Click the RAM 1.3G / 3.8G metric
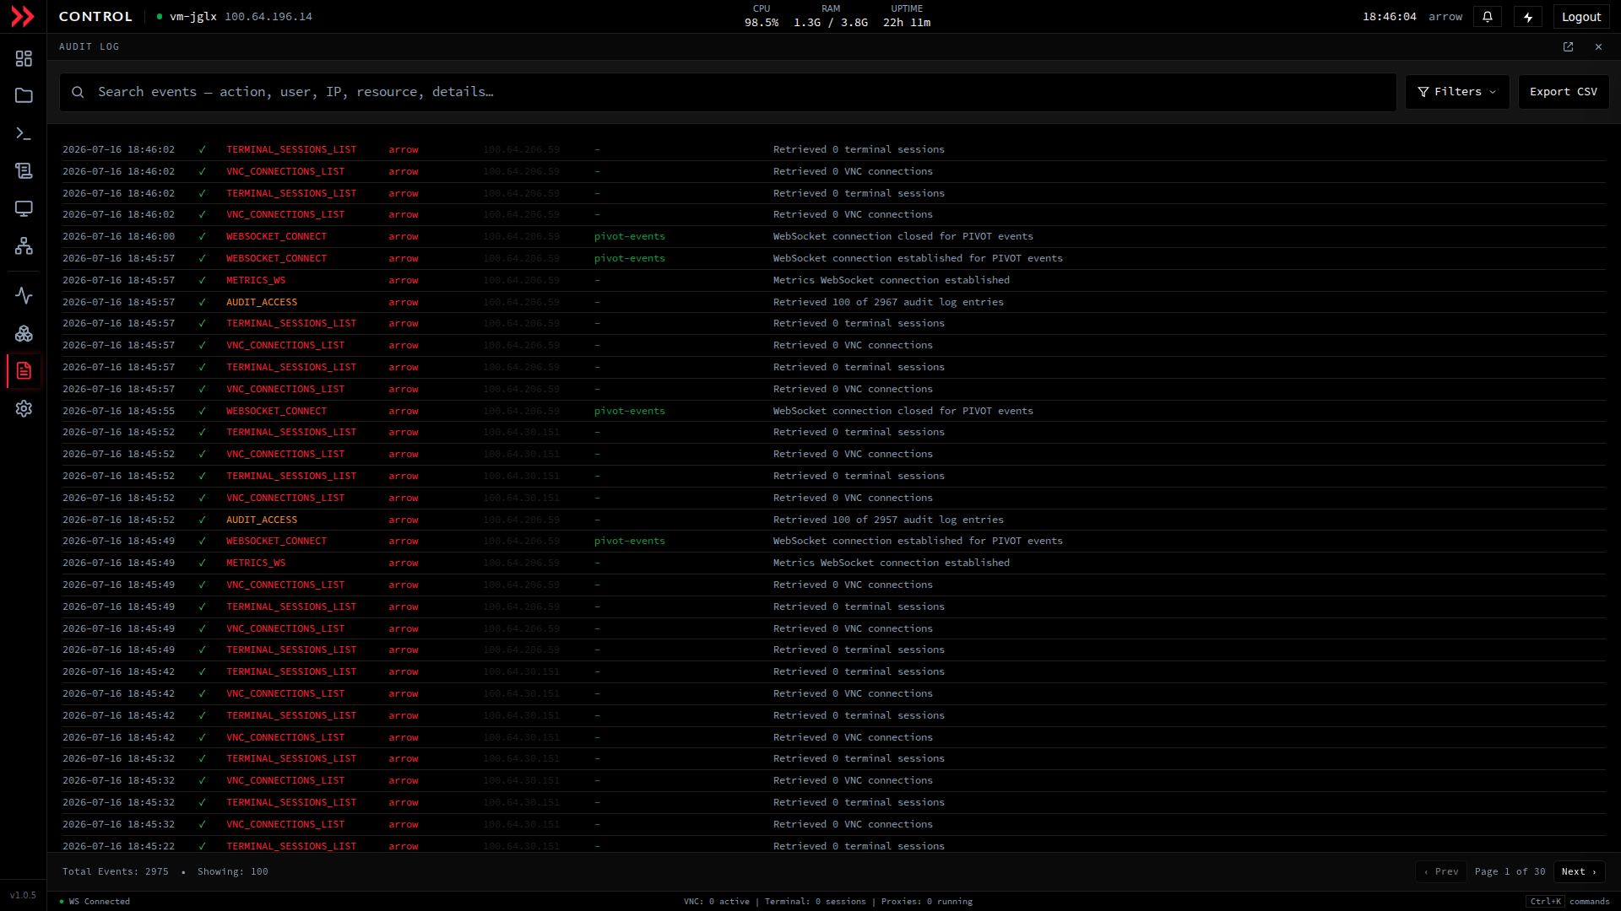This screenshot has height=911, width=1621. point(831,16)
